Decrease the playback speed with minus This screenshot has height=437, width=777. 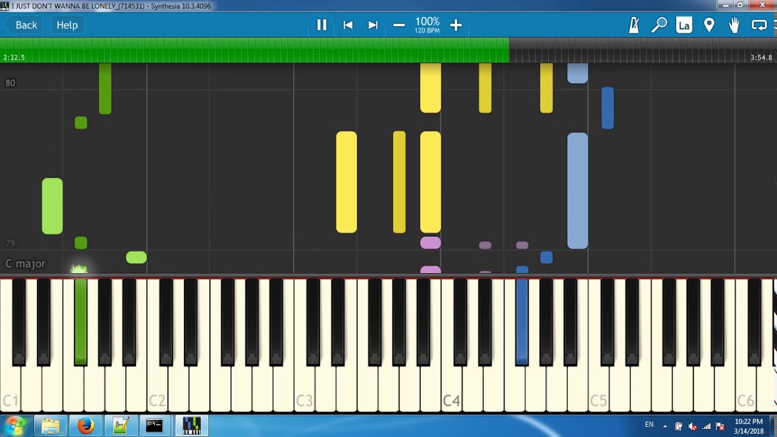tap(399, 25)
